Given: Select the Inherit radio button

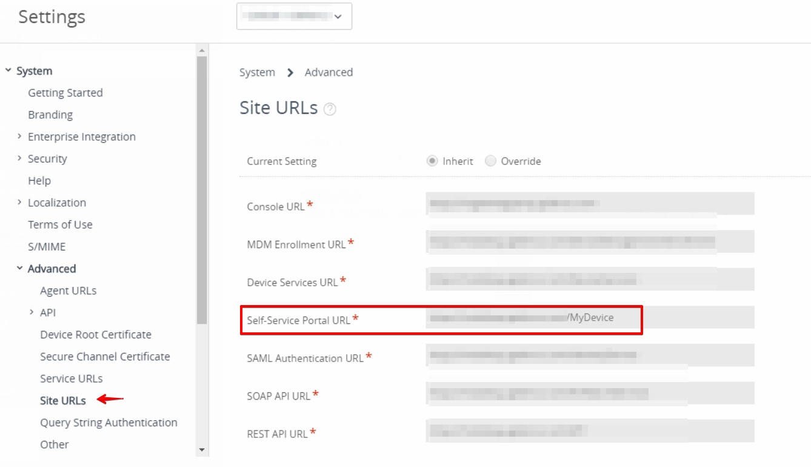Looking at the screenshot, I should point(432,161).
